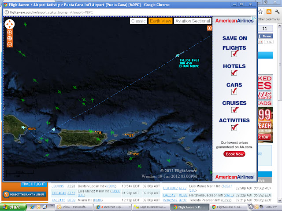The height and width of the screenshot is (211, 282).
Task: Open flight JBU895 link
Action: (x=58, y=186)
